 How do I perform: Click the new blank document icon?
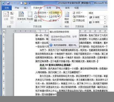pos(22,3)
